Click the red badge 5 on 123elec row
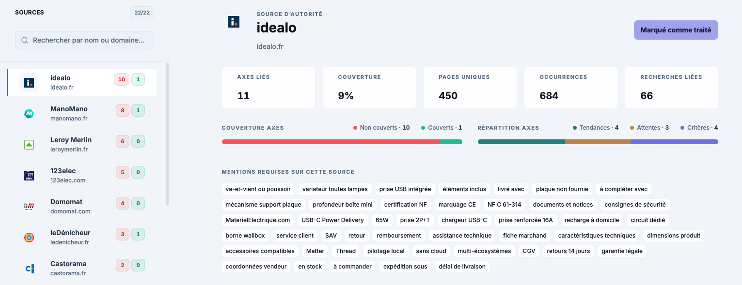This screenshot has width=742, height=285. click(x=123, y=172)
